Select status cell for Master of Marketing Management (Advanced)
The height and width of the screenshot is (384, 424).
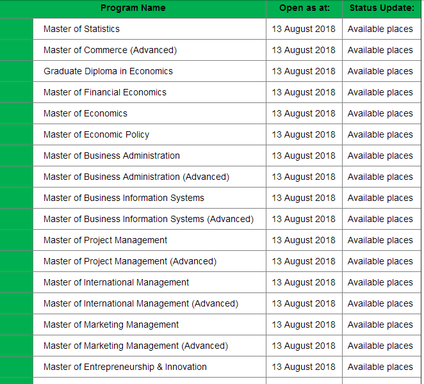pos(380,346)
